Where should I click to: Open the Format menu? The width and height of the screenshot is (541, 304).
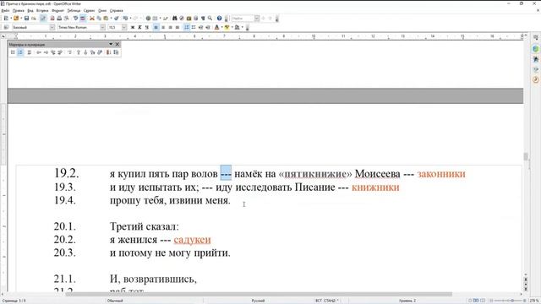coord(57,11)
